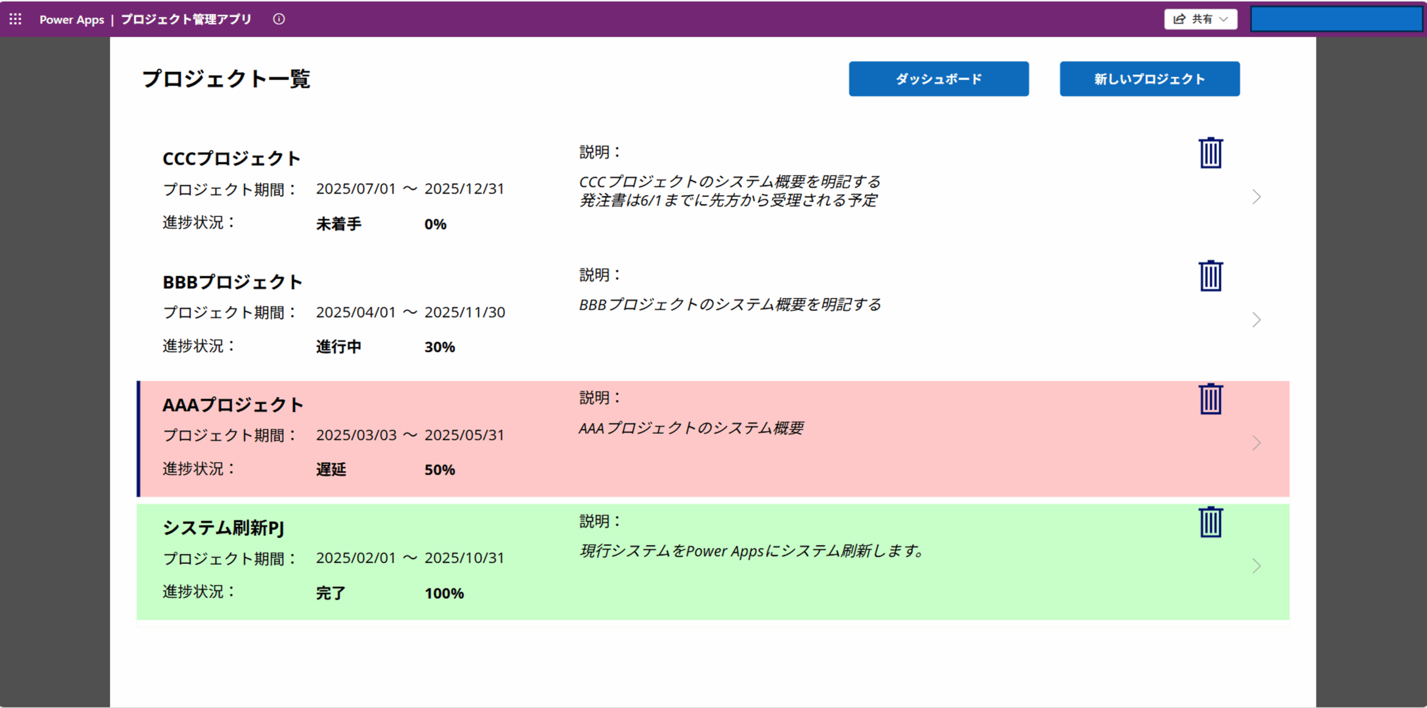Viewport: 1427px width, 708px height.
Task: Expand BBBプロジェクト details with its chevron
Action: point(1256,320)
